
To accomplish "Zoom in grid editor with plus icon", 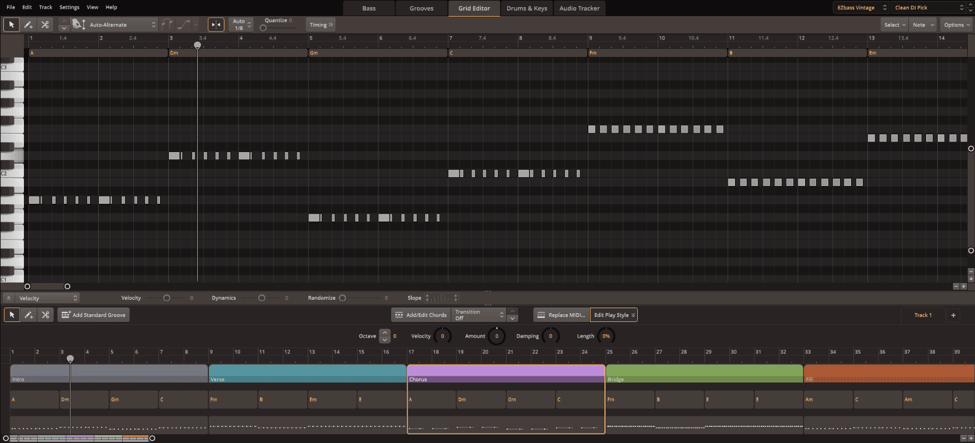I will pos(963,286).
